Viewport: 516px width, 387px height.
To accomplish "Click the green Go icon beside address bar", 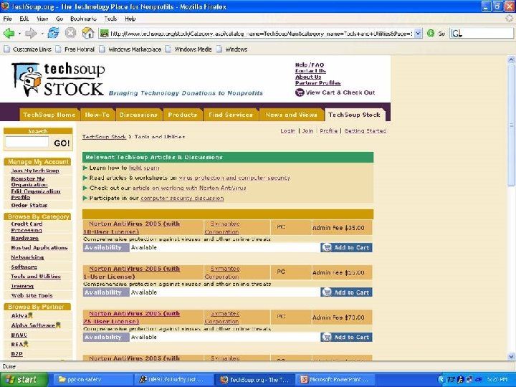I will tap(431, 33).
